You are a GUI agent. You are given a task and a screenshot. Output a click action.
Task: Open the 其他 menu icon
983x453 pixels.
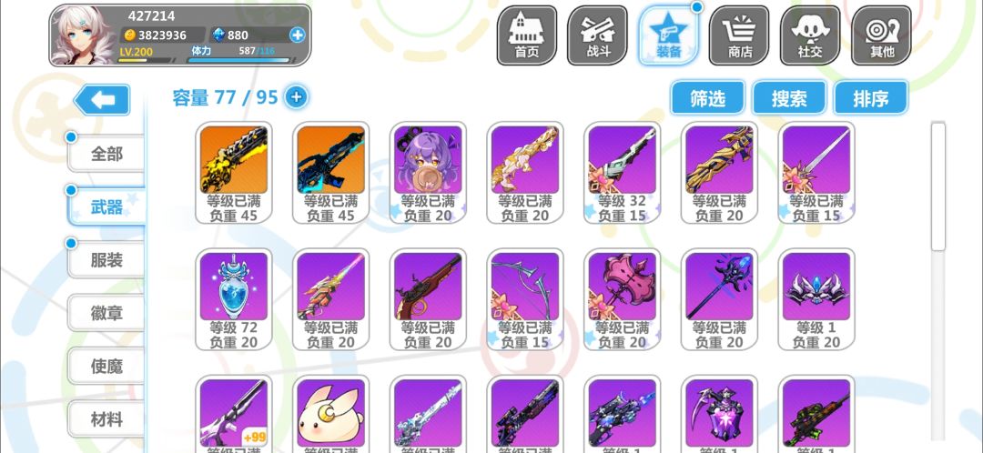pos(881,35)
